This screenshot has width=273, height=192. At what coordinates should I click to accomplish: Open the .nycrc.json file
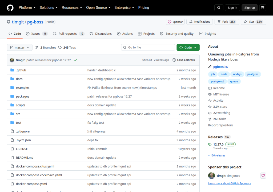coord(23,140)
